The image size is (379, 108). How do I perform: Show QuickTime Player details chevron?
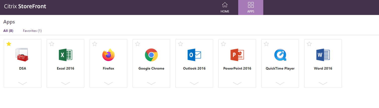(x=280, y=83)
